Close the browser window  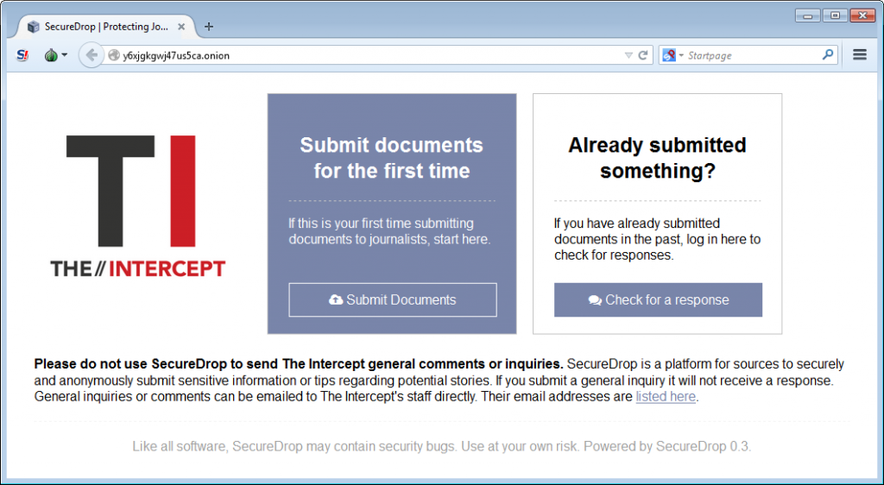[x=862, y=16]
